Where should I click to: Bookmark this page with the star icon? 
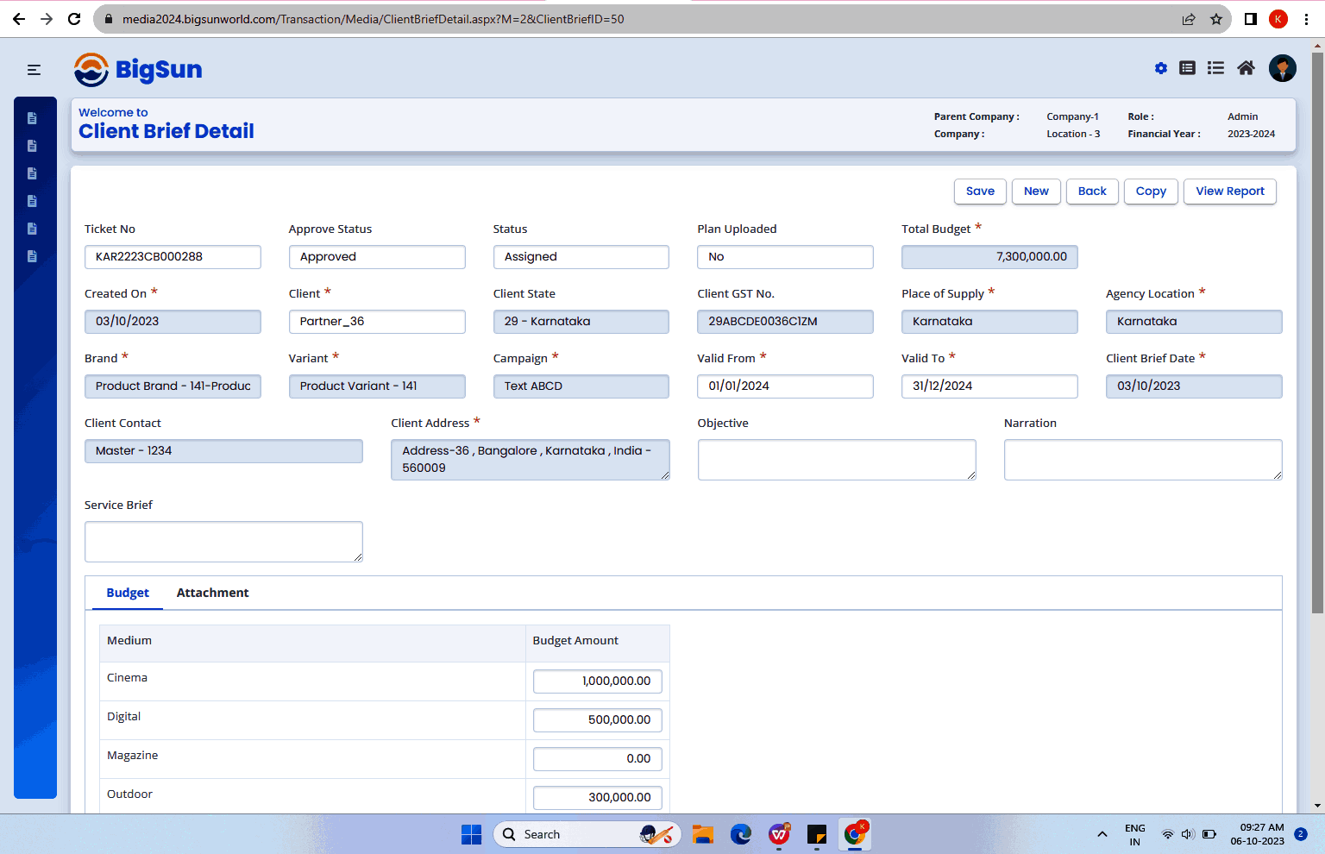pos(1216,19)
